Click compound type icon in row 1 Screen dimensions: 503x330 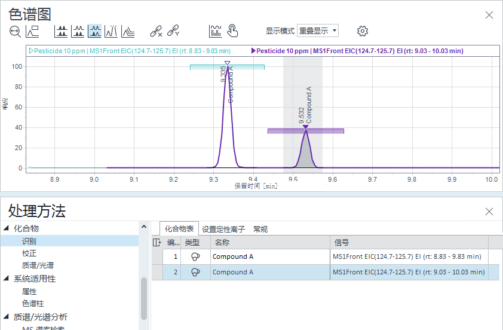click(195, 257)
